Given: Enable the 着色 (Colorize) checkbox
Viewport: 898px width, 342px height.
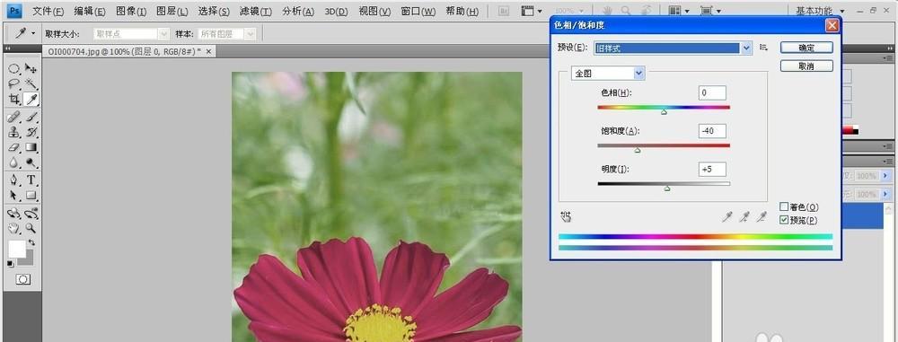Looking at the screenshot, I should coord(784,206).
